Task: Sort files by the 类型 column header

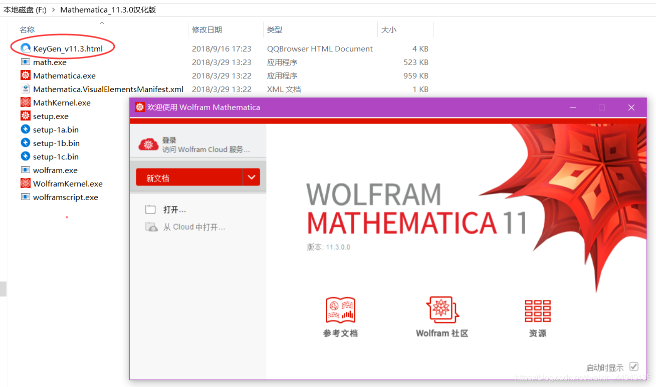Action: click(275, 30)
